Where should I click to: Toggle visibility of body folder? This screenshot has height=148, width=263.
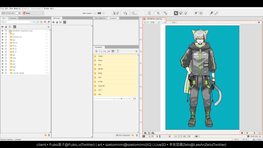(x=2, y=67)
